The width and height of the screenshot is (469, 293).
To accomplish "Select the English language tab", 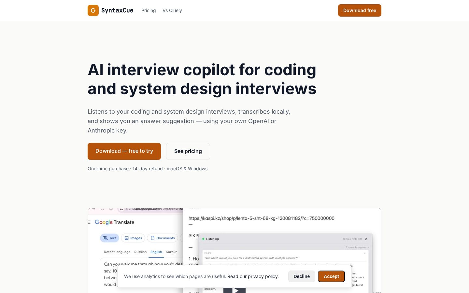I will tap(156, 252).
